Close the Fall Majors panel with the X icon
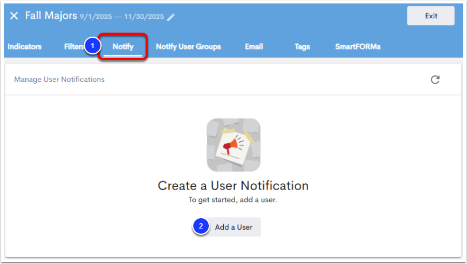Viewport: 467px width, 264px height. (x=14, y=16)
